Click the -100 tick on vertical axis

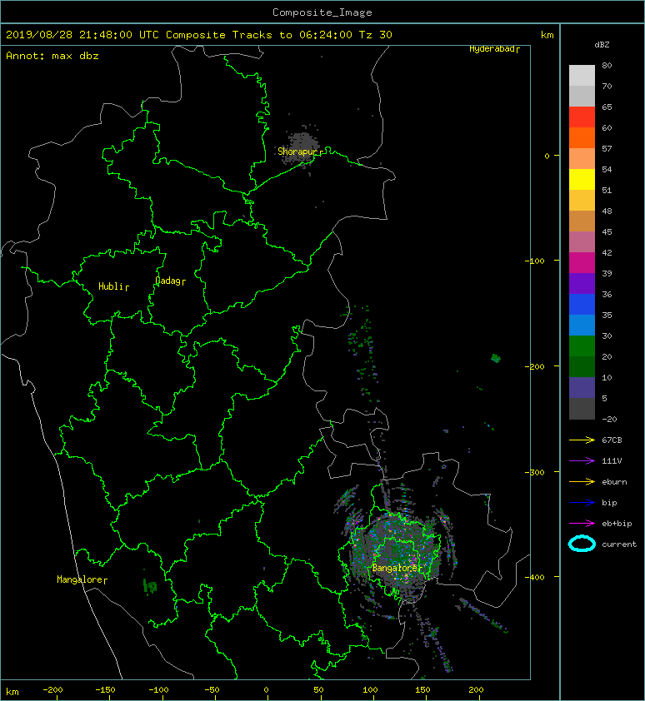[x=534, y=261]
